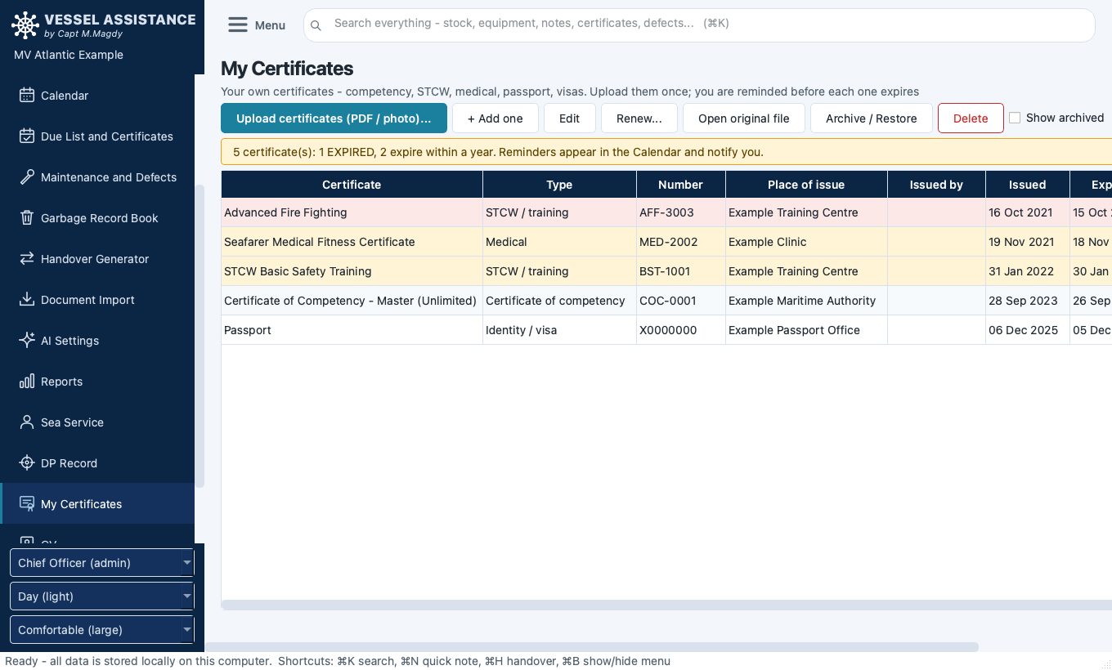Screen dimensions: 1112x670
Task: Click the + Add one button
Action: 495,118
